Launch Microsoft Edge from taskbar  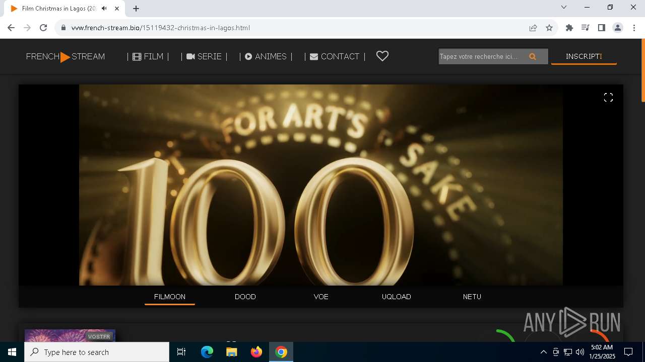(x=207, y=352)
